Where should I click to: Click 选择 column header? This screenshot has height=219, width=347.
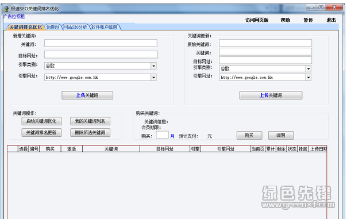[23, 149]
